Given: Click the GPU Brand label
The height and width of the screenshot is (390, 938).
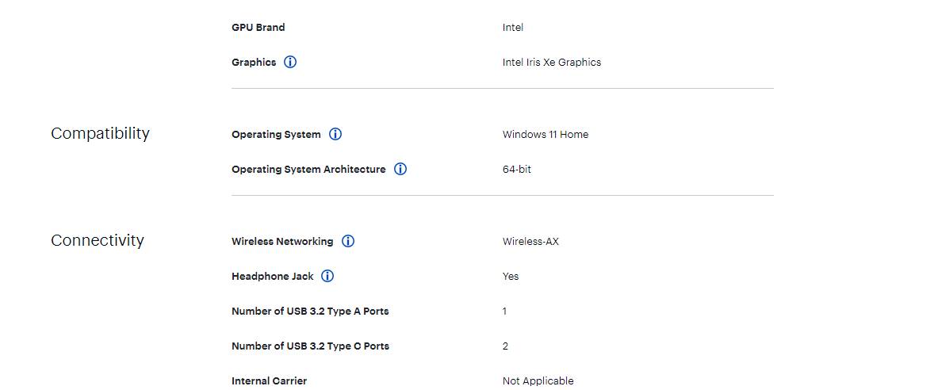Looking at the screenshot, I should pos(258,28).
